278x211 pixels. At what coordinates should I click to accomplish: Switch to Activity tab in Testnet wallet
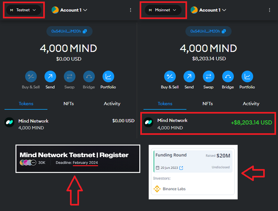pos(112,104)
